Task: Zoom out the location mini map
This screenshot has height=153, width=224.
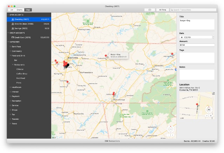Action: (207, 116)
